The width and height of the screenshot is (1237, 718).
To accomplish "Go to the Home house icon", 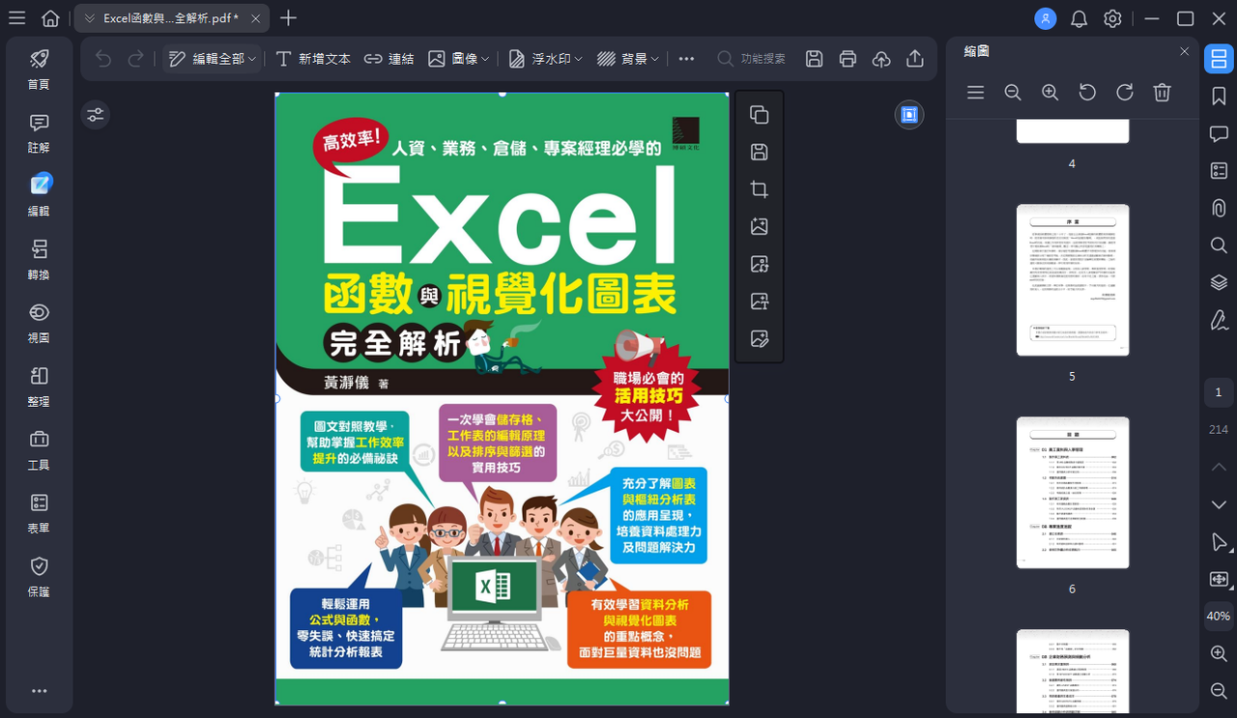I will coord(50,18).
